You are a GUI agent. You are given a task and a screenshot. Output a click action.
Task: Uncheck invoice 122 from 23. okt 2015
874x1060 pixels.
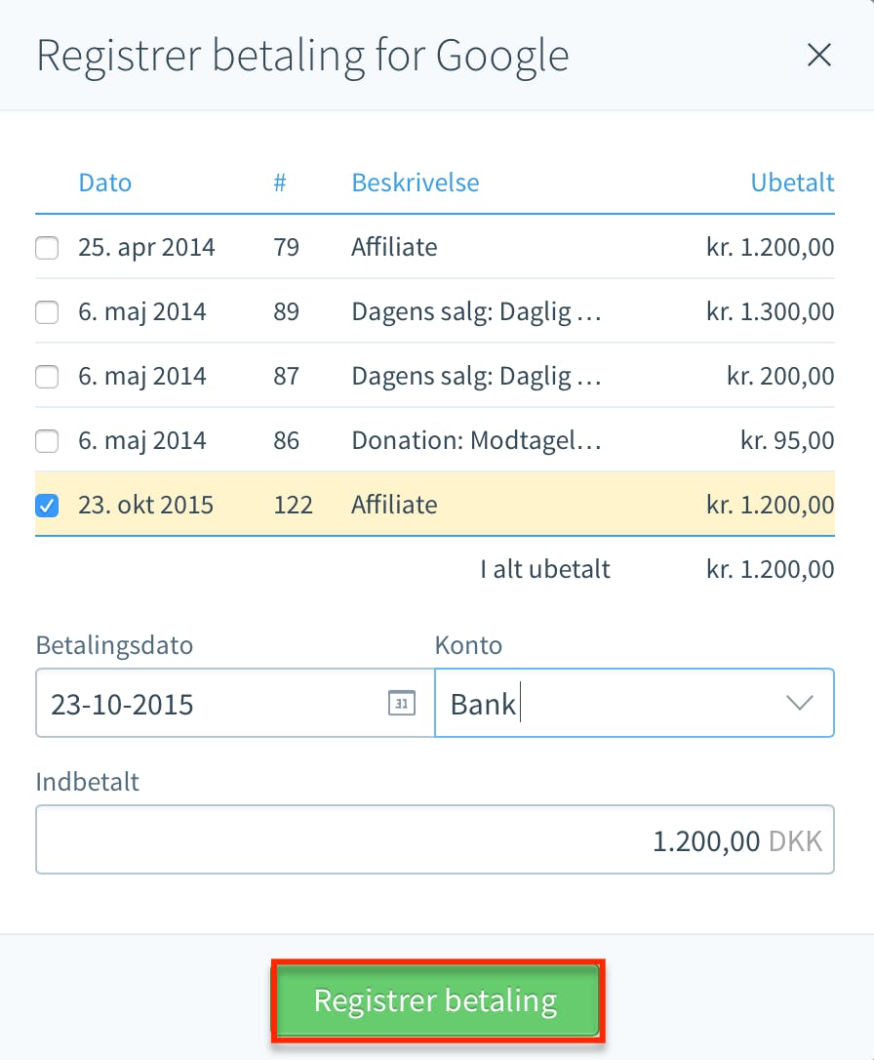(x=47, y=506)
